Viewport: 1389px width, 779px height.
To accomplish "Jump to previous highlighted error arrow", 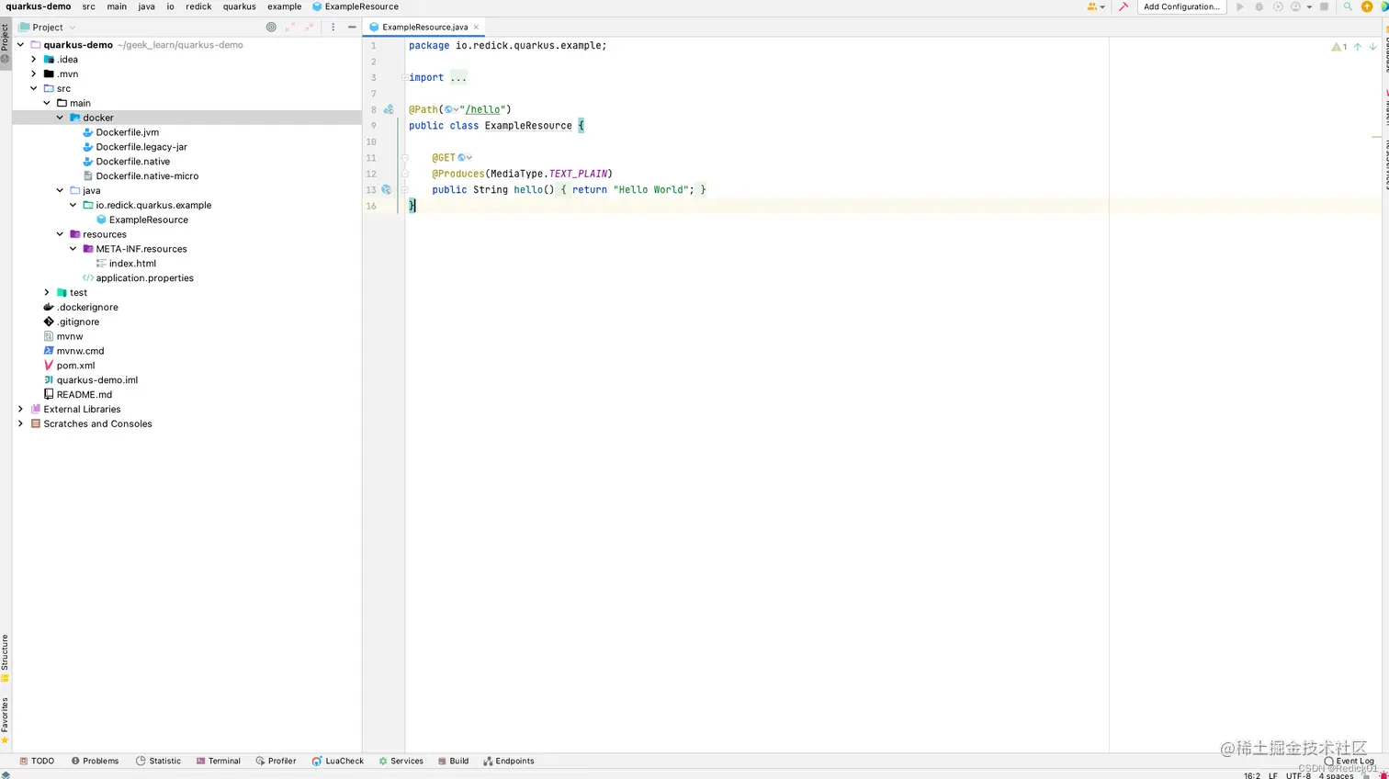I will (x=1357, y=46).
